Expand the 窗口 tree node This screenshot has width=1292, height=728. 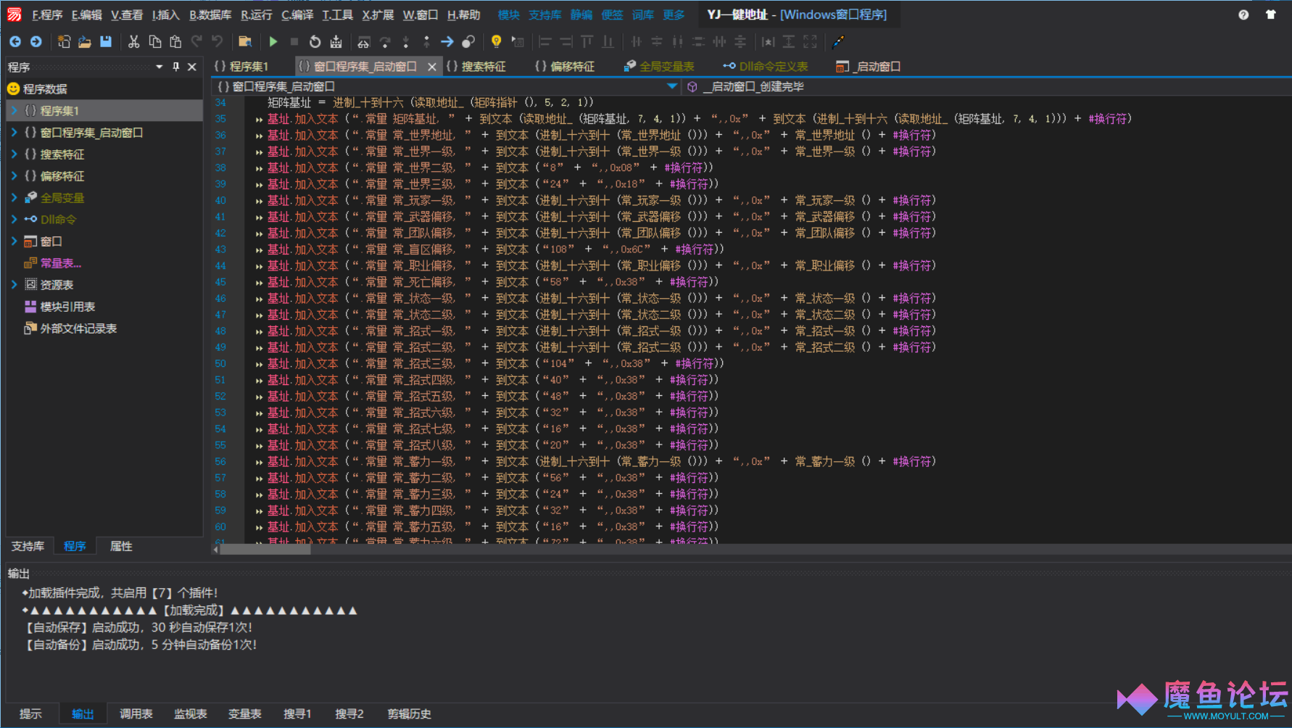[14, 241]
